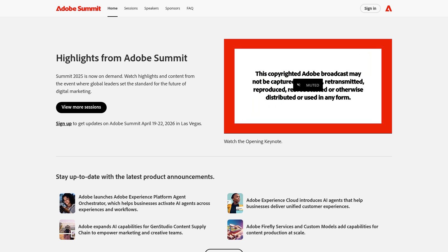Open the Firefly Services announcement thumbnail
The image size is (448, 252).
point(235,229)
